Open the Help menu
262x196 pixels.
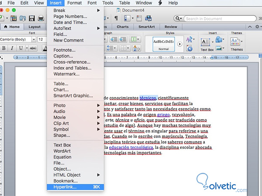point(173,3)
